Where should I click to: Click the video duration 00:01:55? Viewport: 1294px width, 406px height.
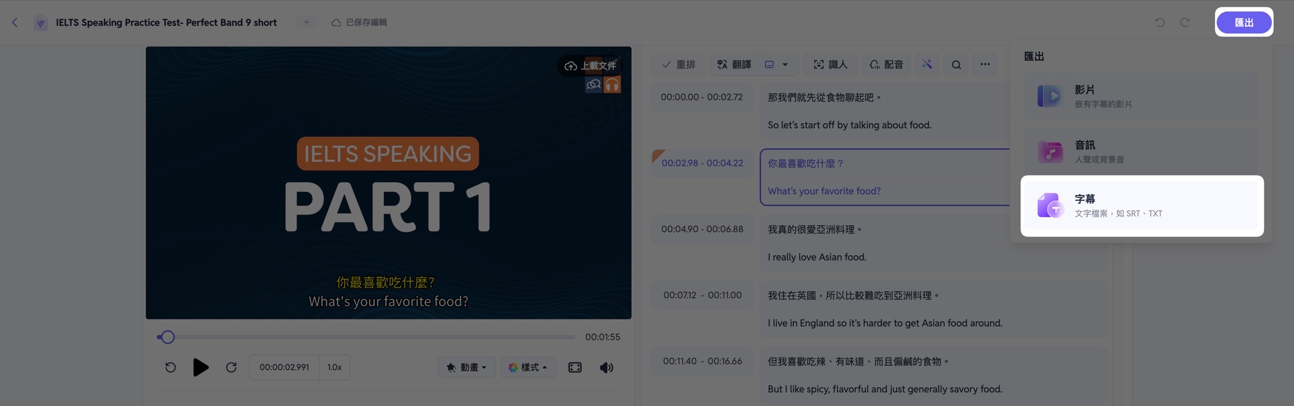coord(602,337)
